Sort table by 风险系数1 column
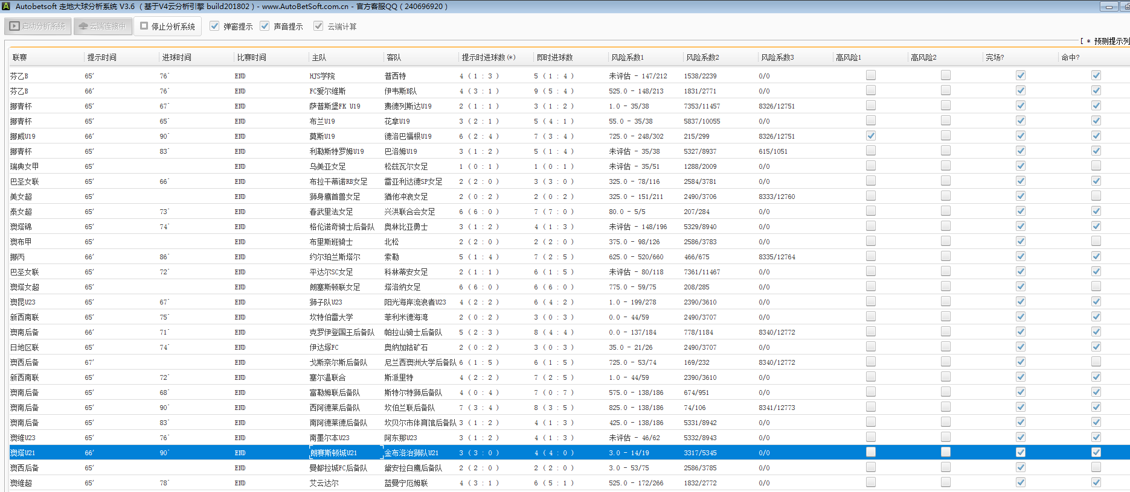The image size is (1130, 492). [x=627, y=57]
